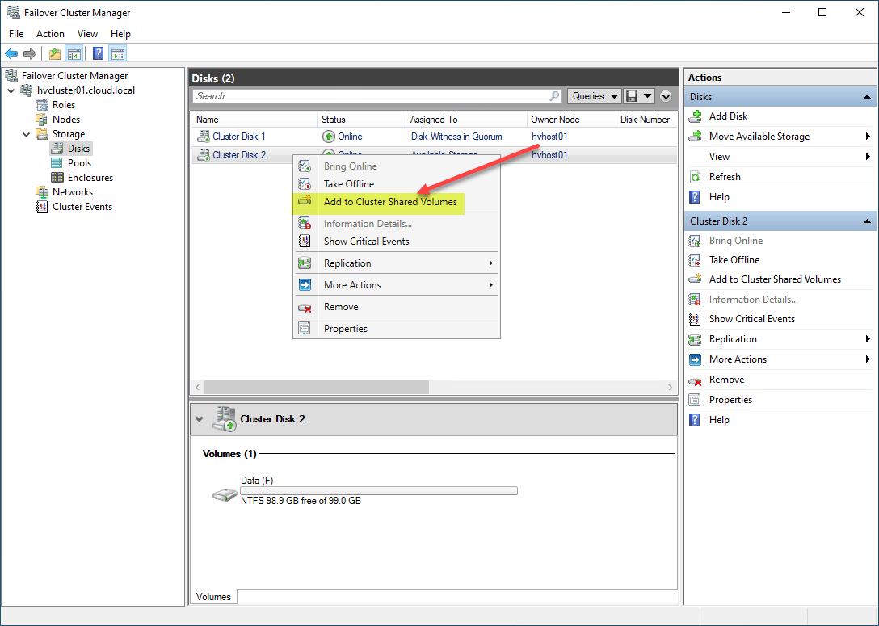Viewport: 879px width, 626px height.
Task: Choose Add to Cluster Shared Volumes in context menu
Action: point(397,202)
